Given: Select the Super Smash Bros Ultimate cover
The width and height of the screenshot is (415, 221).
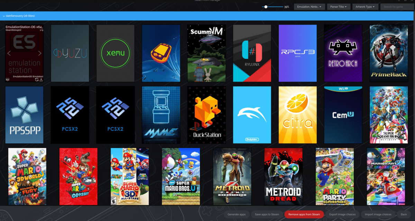Looking at the screenshot, I should pos(389,115).
